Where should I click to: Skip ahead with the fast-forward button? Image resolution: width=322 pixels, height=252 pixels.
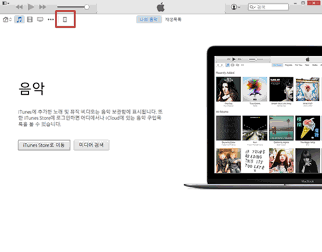(x=43, y=7)
